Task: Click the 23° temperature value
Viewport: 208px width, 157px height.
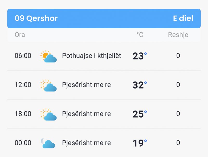Action: coord(140,56)
